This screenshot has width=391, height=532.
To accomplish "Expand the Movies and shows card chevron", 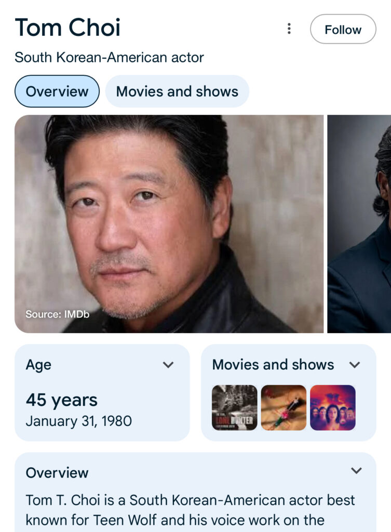I will (355, 365).
